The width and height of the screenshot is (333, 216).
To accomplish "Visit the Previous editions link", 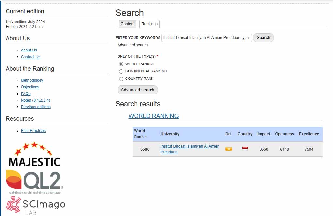I will coord(36,107).
